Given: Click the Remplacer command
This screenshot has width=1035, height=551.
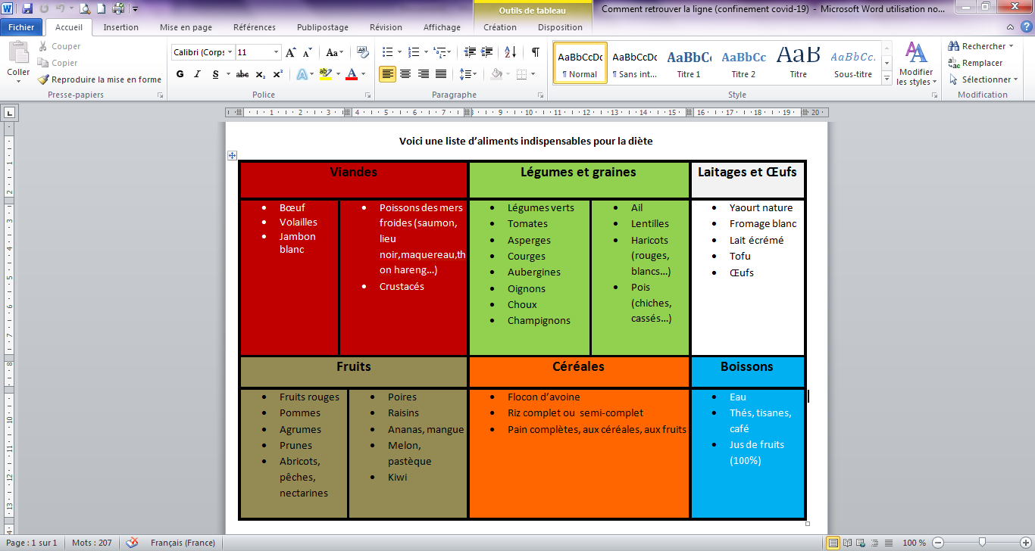Looking at the screenshot, I should [976, 61].
